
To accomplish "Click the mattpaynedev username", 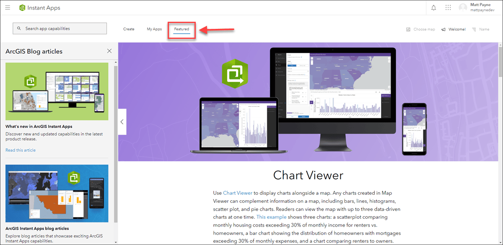I will [x=482, y=10].
